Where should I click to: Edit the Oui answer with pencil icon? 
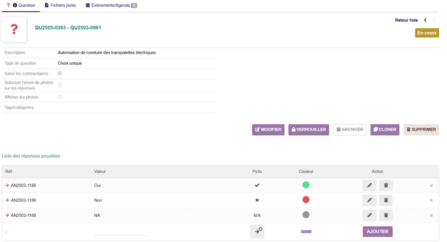(369, 186)
